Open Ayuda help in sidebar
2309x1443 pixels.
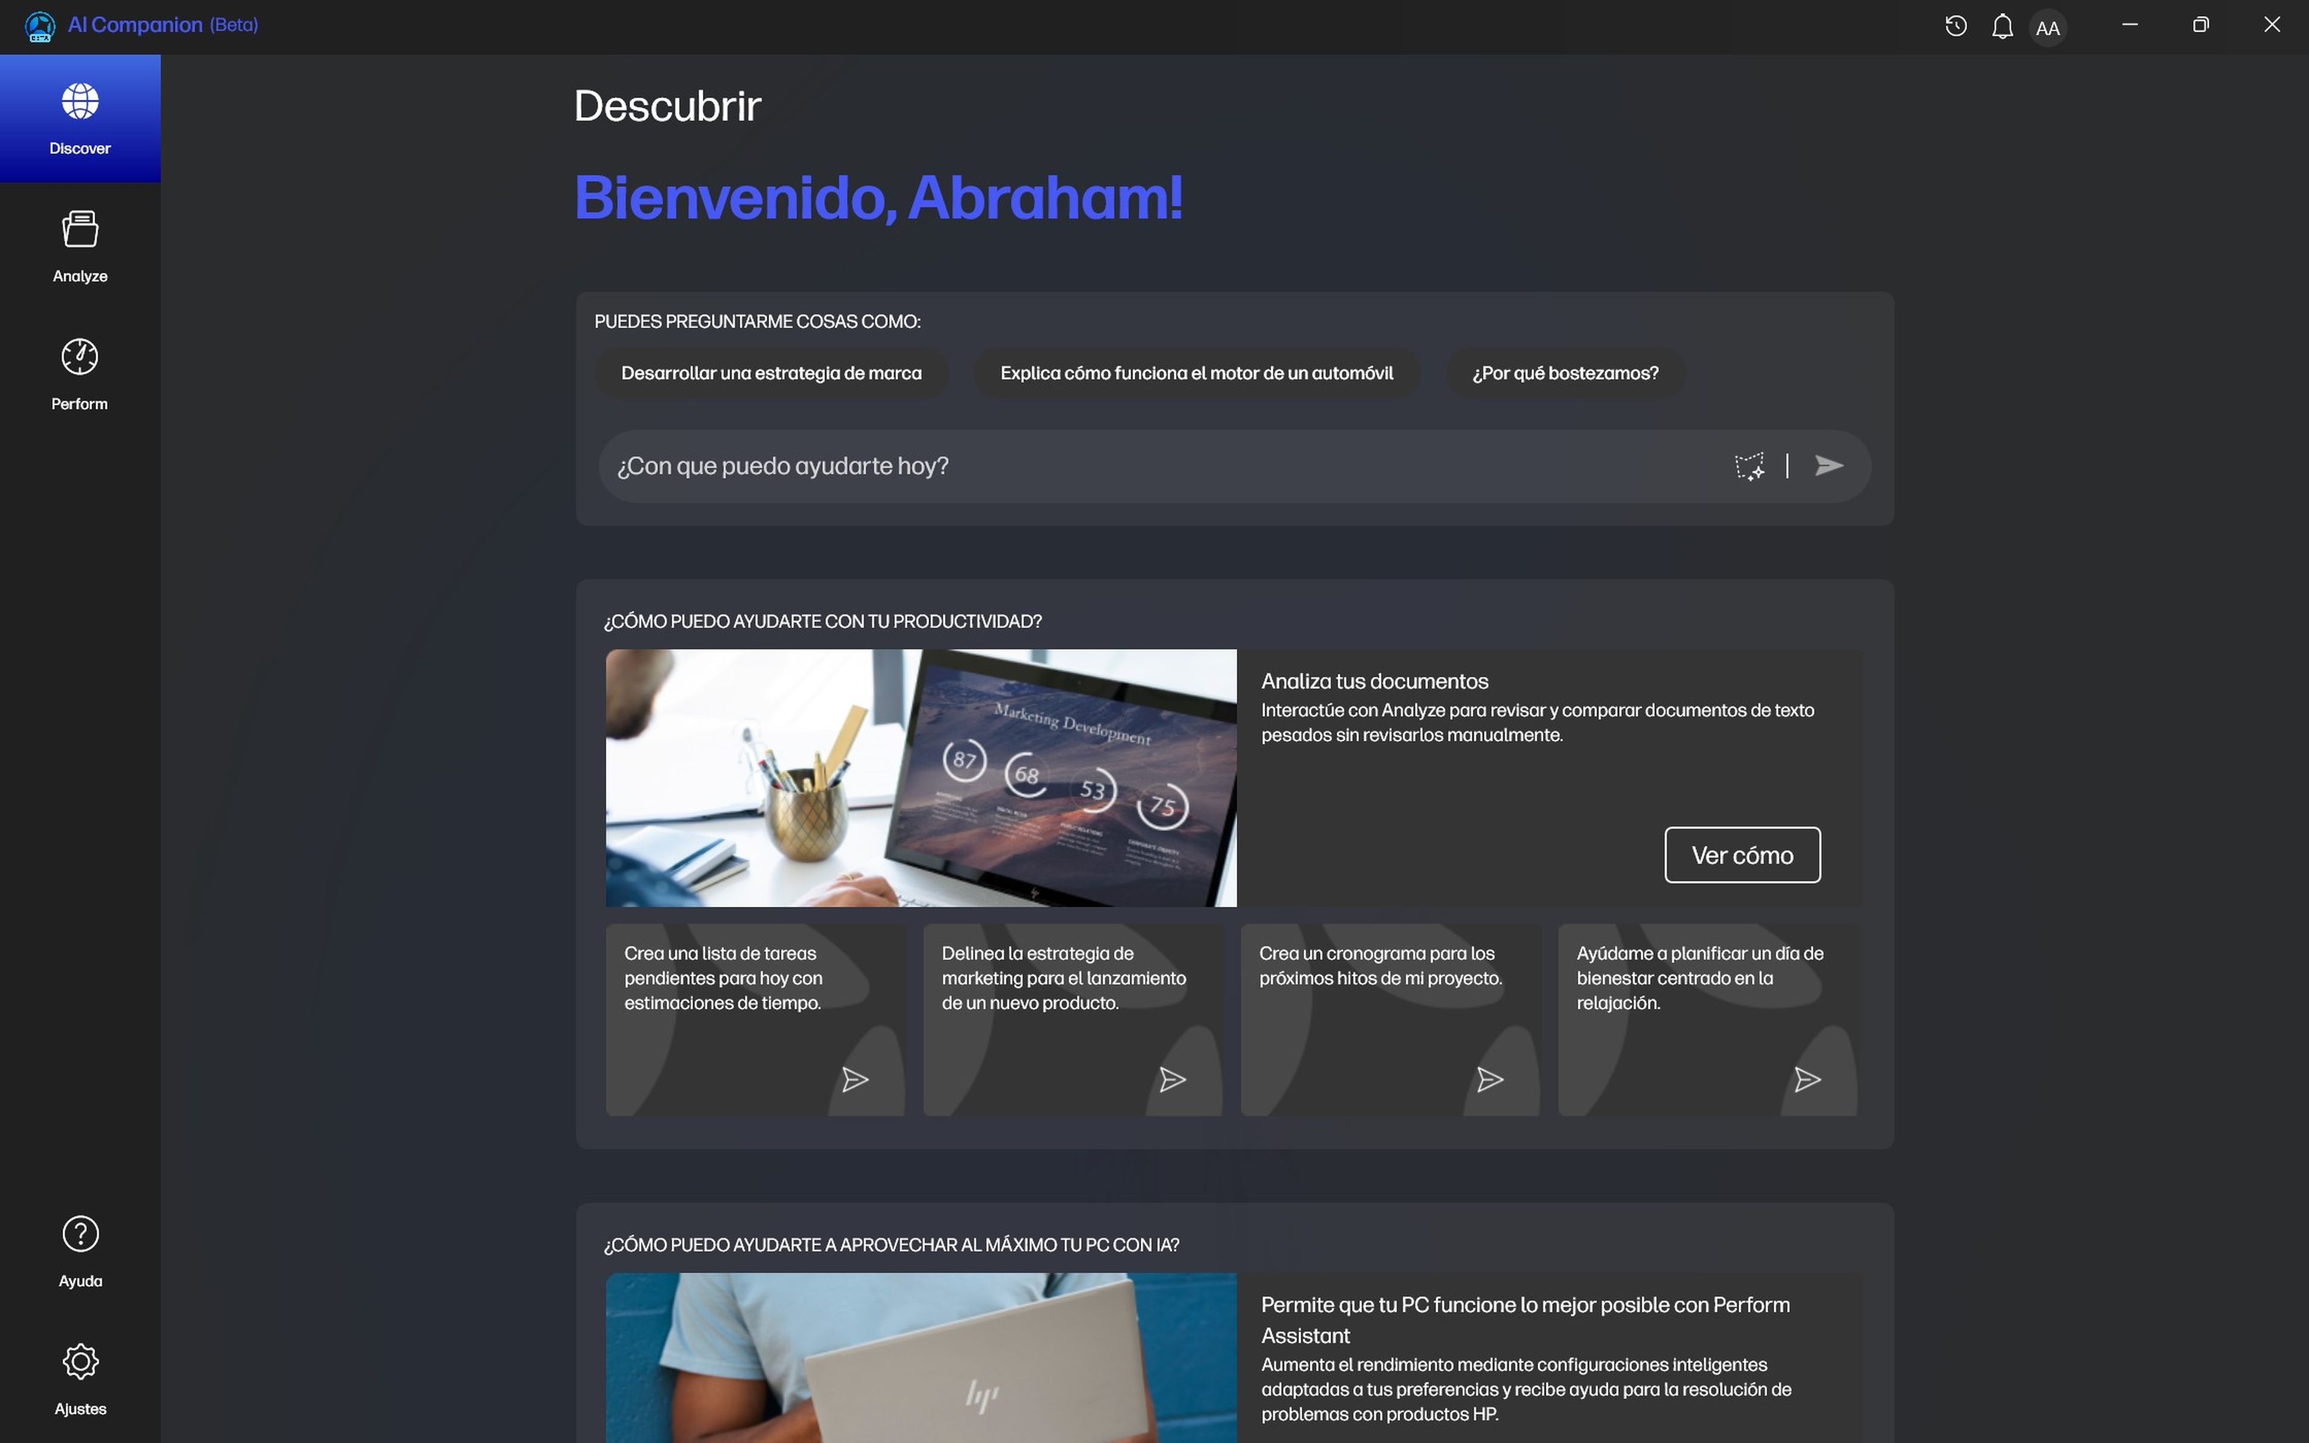(80, 1252)
